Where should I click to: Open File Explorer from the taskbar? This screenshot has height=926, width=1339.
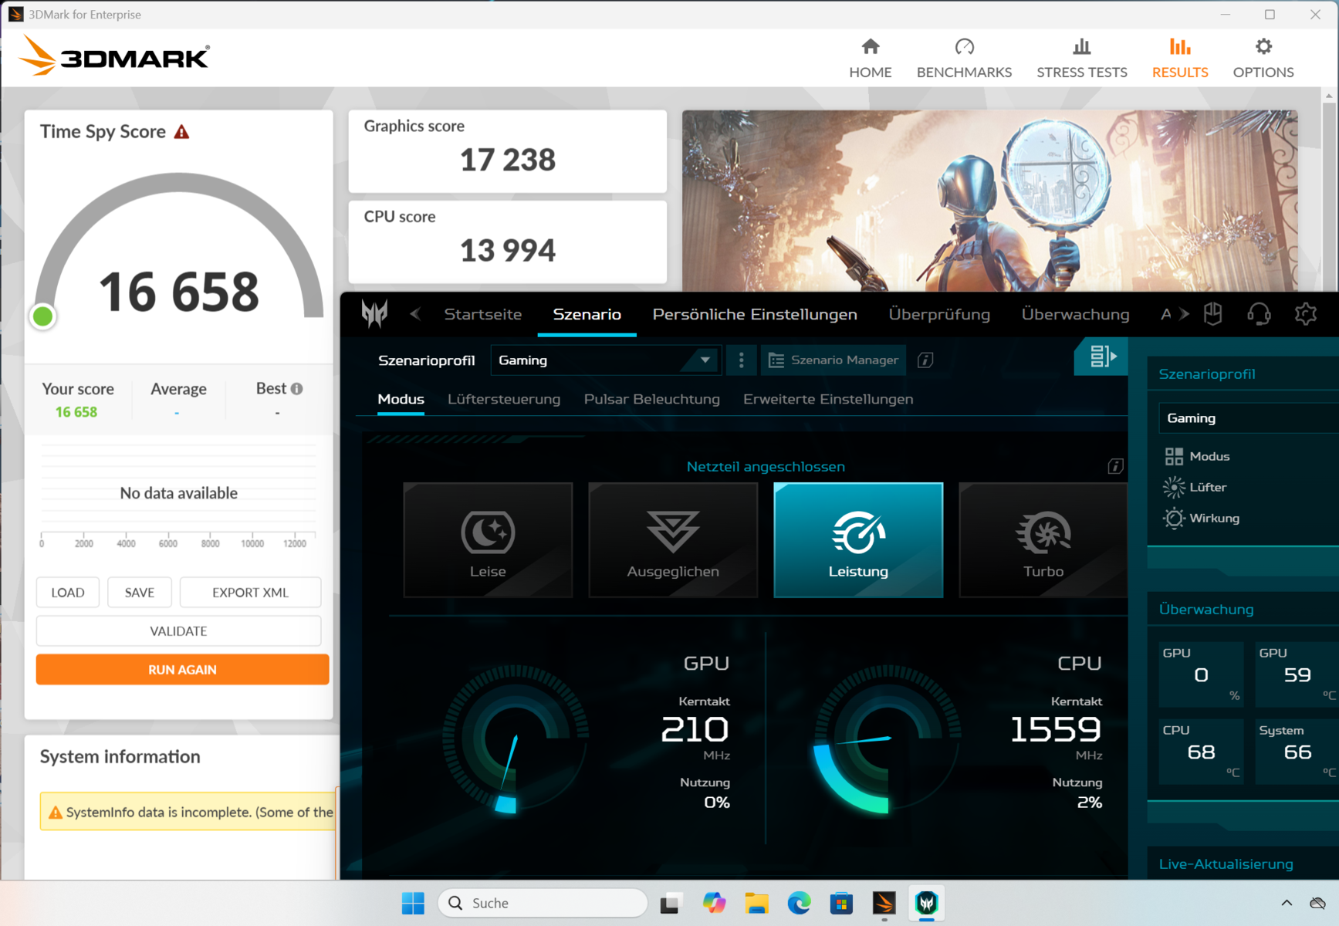point(756,903)
